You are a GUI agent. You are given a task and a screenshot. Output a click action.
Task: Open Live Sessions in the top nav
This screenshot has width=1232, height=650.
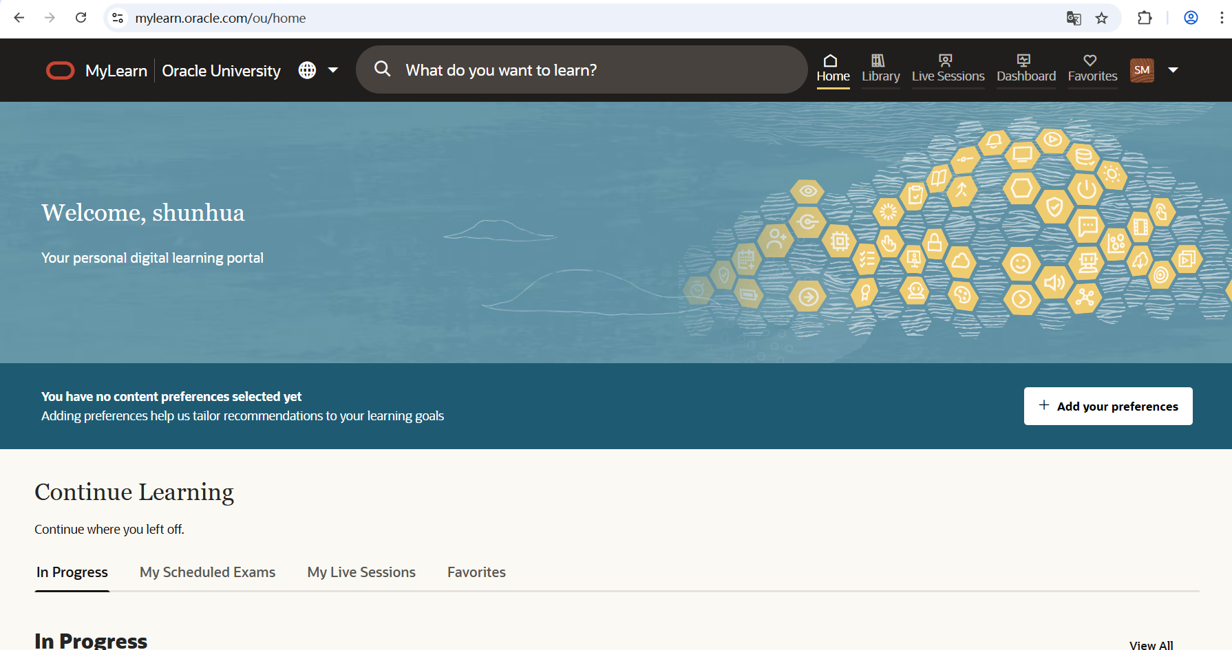pos(948,69)
